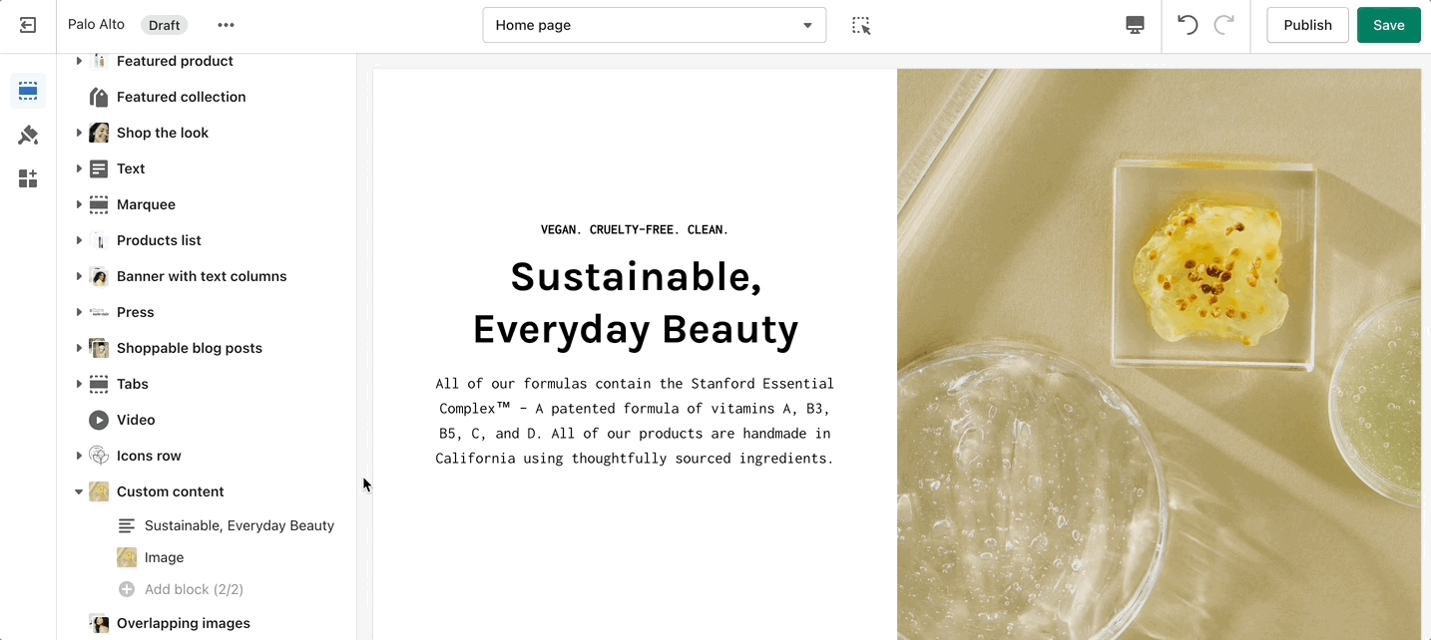1431x640 pixels.
Task: Open the three-dot theme actions menu
Action: tap(227, 25)
